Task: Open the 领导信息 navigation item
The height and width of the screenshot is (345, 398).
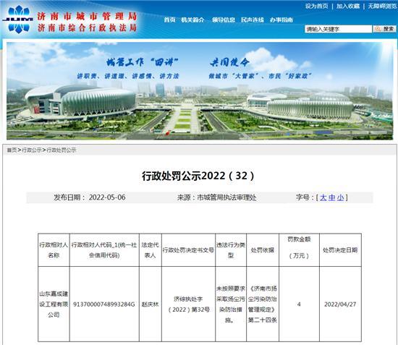Action: tap(224, 20)
